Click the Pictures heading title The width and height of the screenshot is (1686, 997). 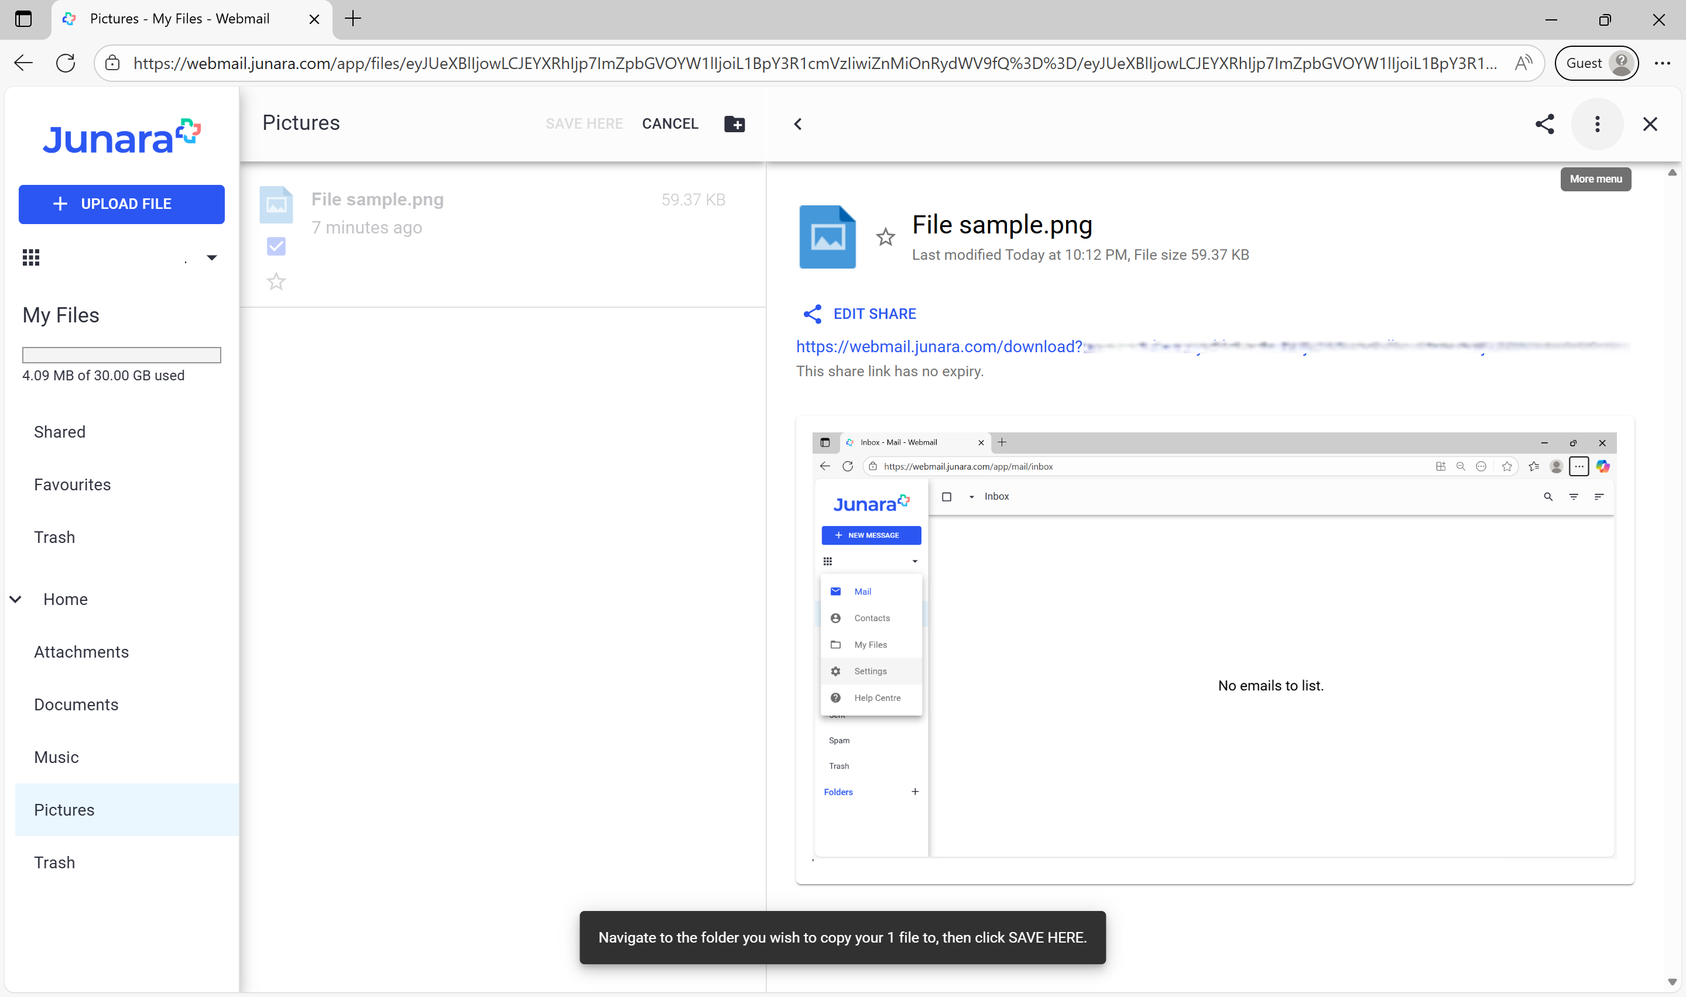point(301,123)
